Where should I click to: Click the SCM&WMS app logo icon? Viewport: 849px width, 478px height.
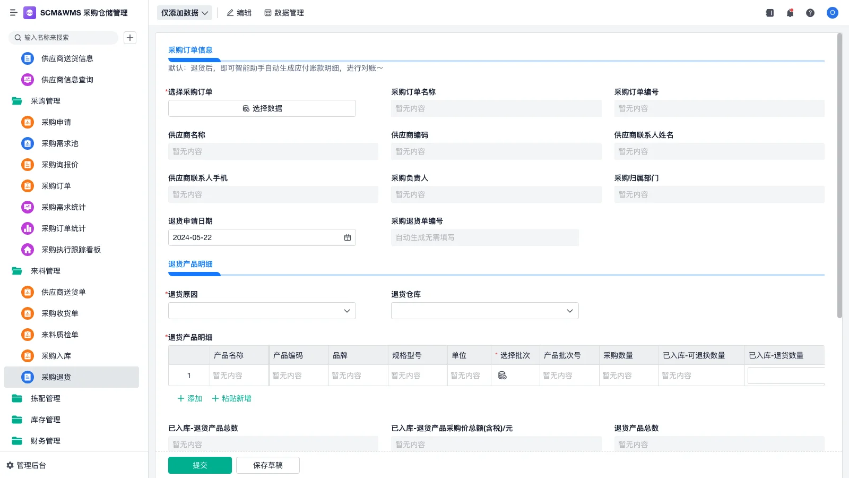point(30,13)
